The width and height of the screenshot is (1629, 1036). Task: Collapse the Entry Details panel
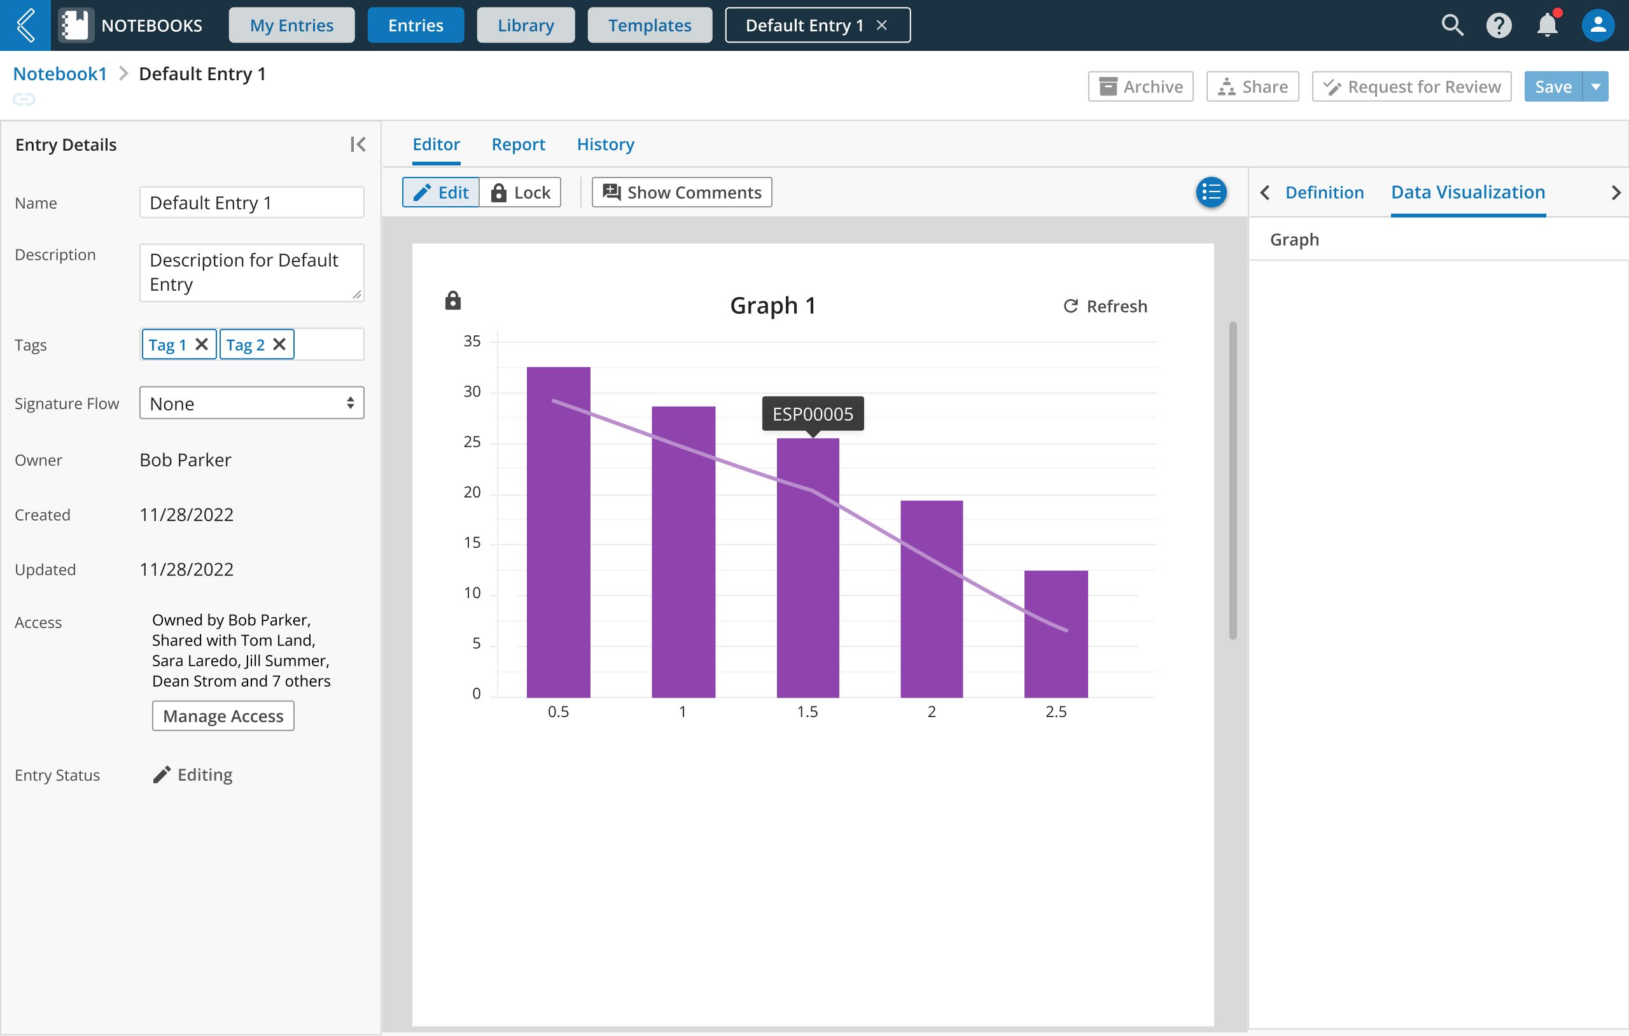pos(357,144)
